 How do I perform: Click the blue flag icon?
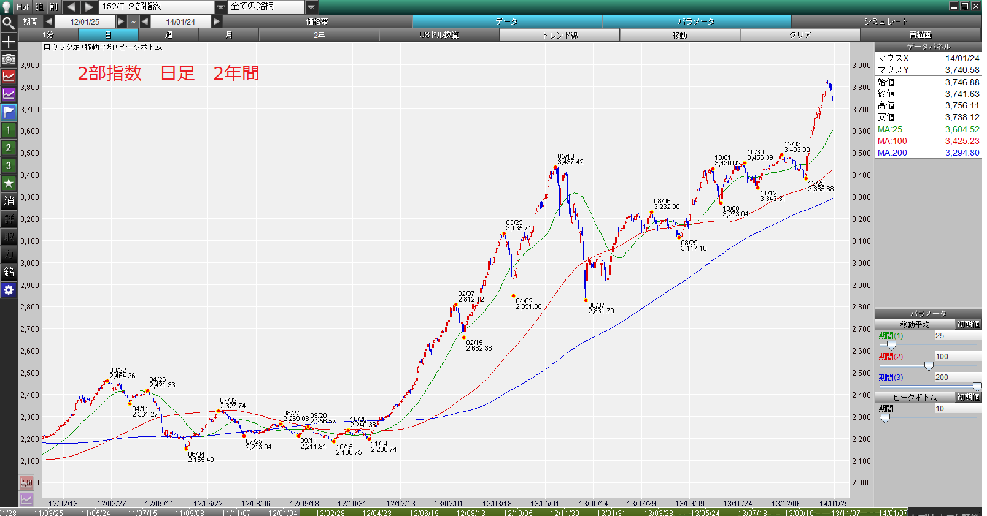[x=9, y=112]
